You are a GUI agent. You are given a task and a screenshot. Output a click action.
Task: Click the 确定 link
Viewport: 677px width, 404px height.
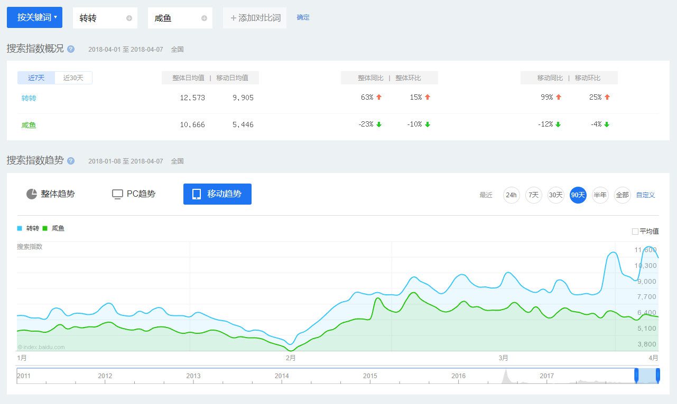303,17
